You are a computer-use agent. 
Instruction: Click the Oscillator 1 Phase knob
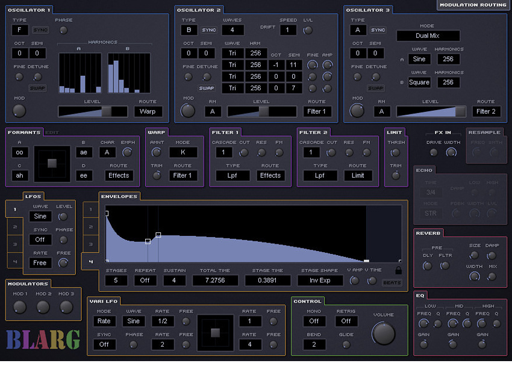pyautogui.click(x=63, y=30)
